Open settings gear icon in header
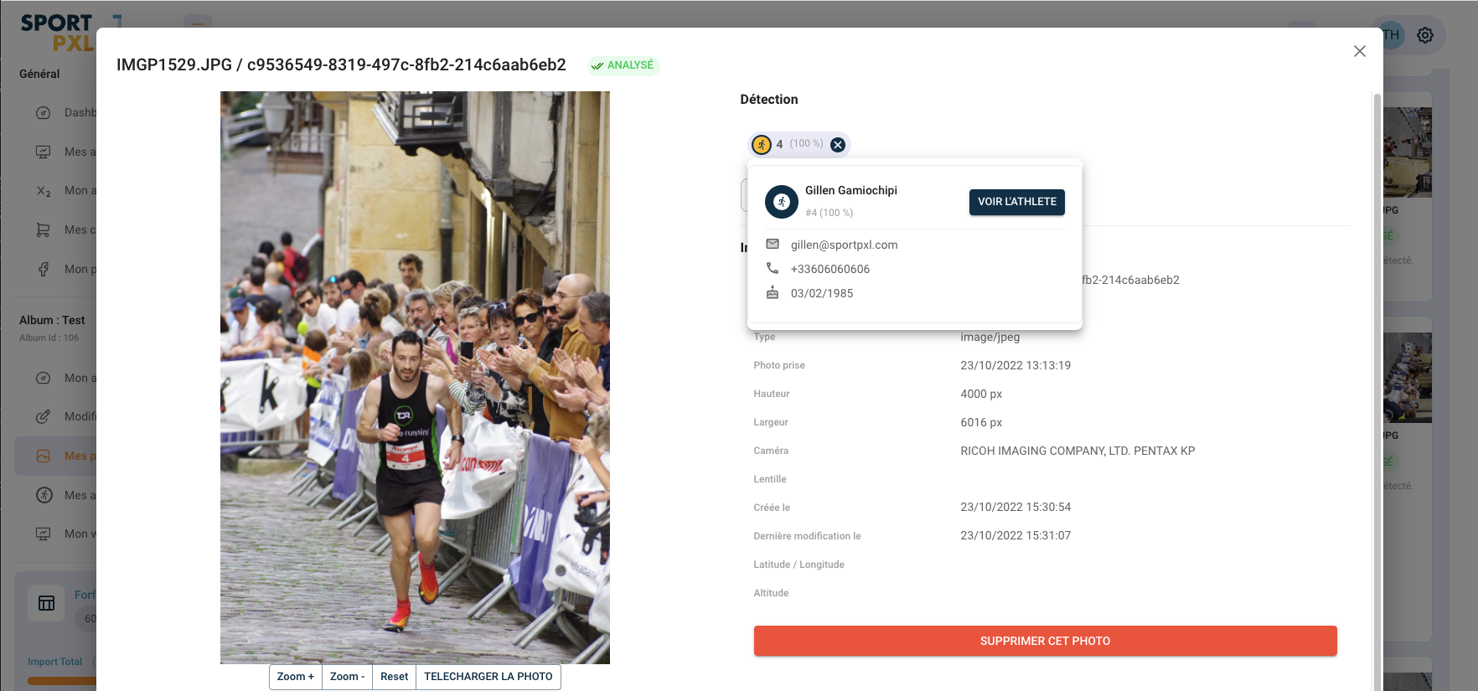This screenshot has width=1478, height=691. coord(1425,35)
